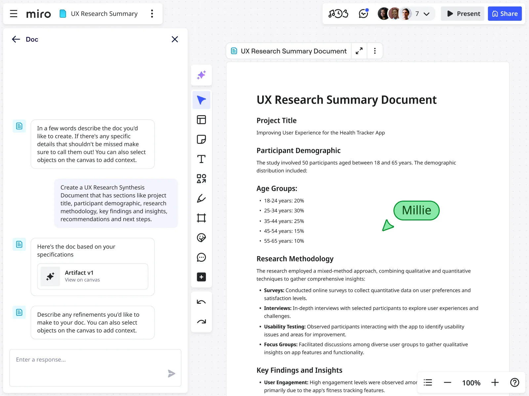Open the Miro AI sparkle tool

point(201,75)
